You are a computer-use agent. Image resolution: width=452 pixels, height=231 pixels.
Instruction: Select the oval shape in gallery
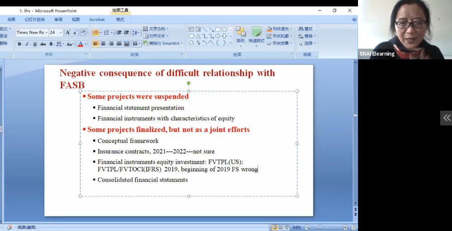(224, 29)
